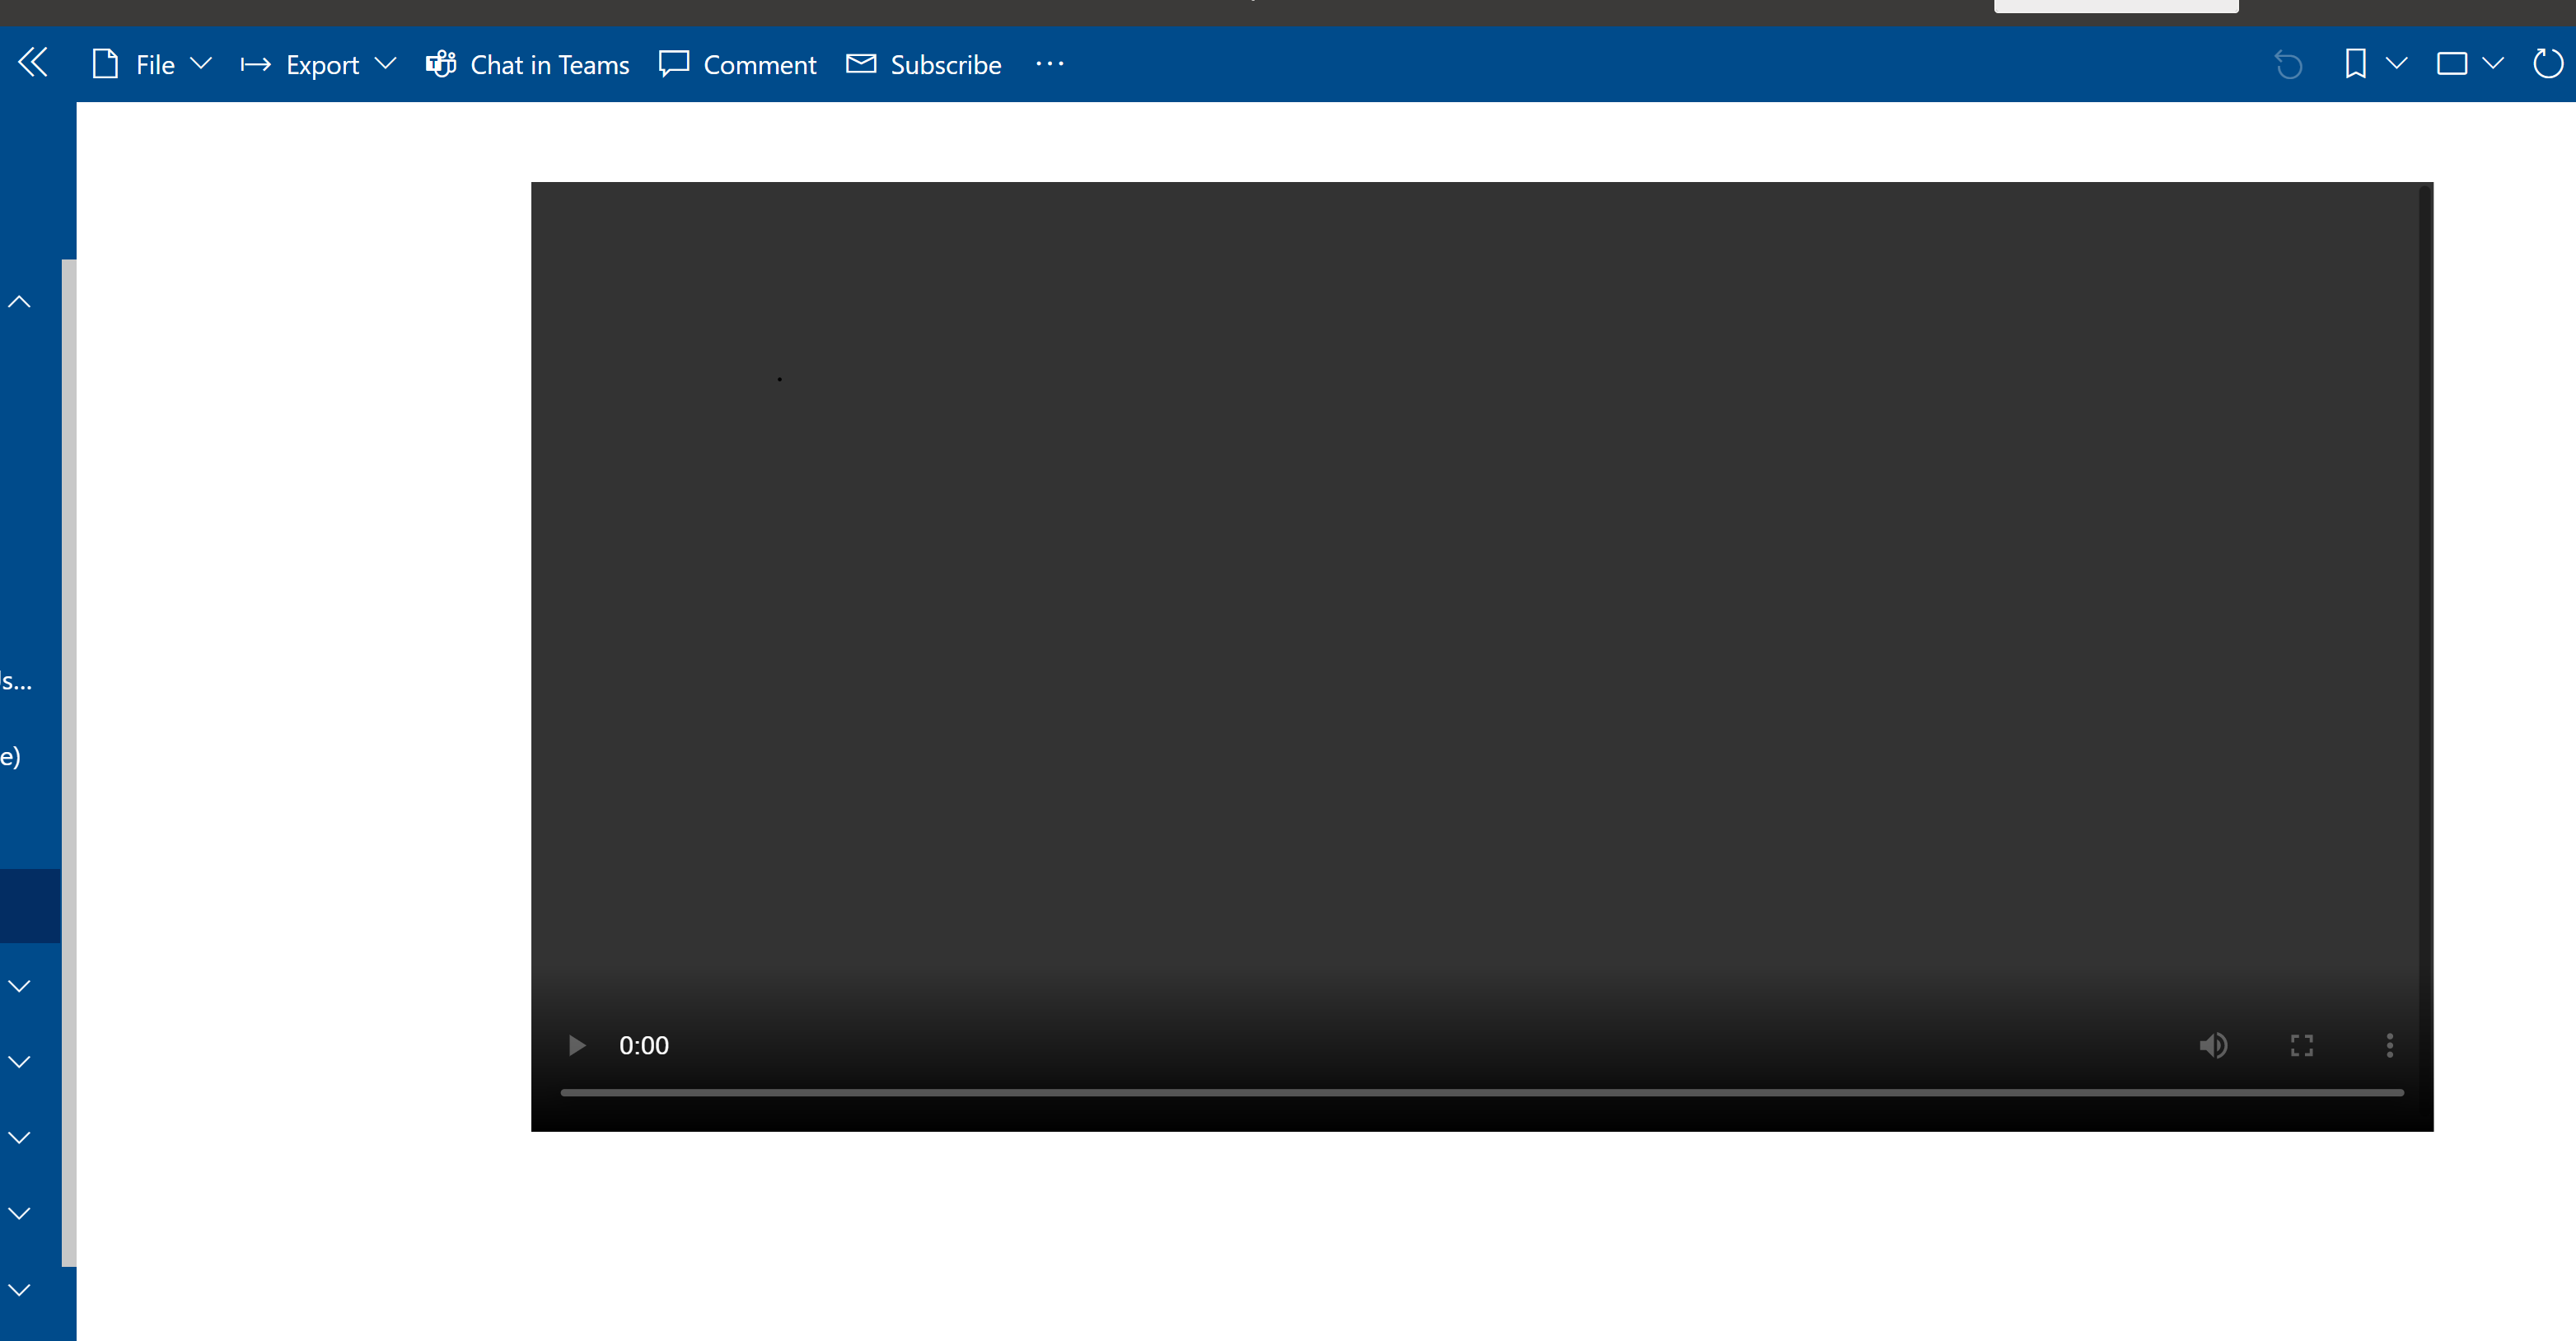Reset to default with undo arrow icon
Screen dimensions: 2576x1341
[x=2288, y=64]
